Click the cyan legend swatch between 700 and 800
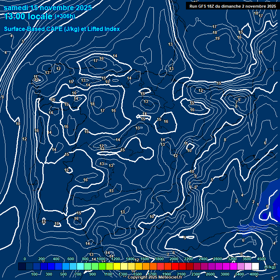 tap(80, 266)
